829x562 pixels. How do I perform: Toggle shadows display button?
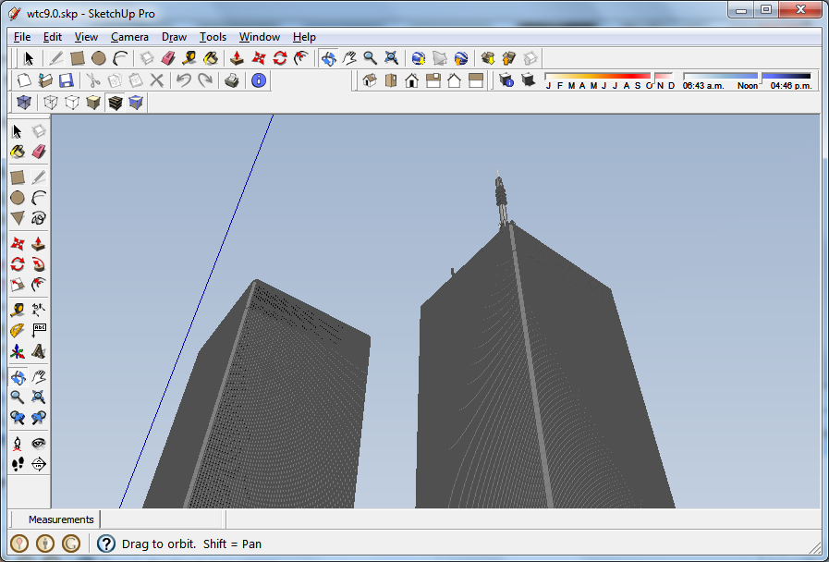coord(528,80)
